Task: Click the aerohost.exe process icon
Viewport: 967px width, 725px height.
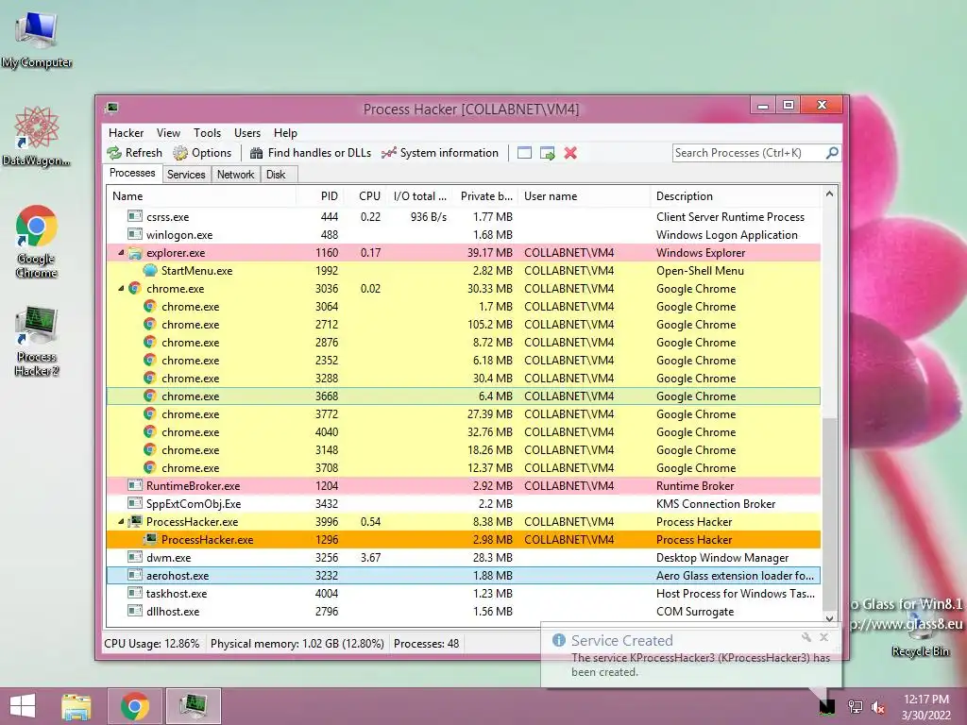Action: [134, 575]
